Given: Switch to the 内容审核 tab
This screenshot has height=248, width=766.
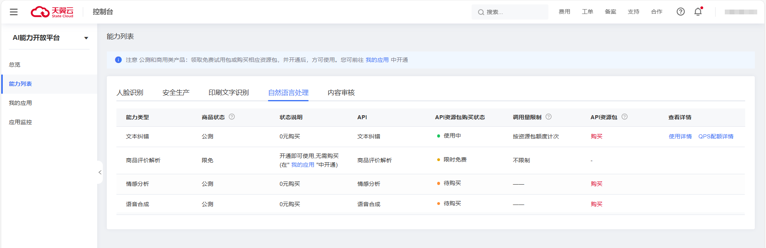Looking at the screenshot, I should coord(341,93).
